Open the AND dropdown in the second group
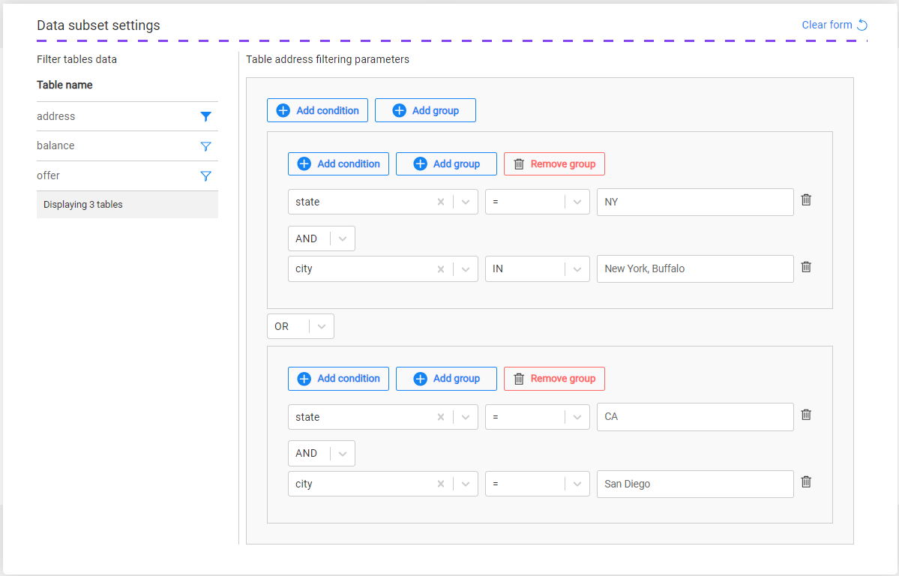The height and width of the screenshot is (576, 899). (343, 453)
